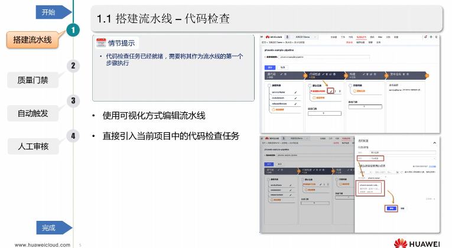
Task: Click serviceName pencil icon in bottom screenshot
Action: point(291,185)
